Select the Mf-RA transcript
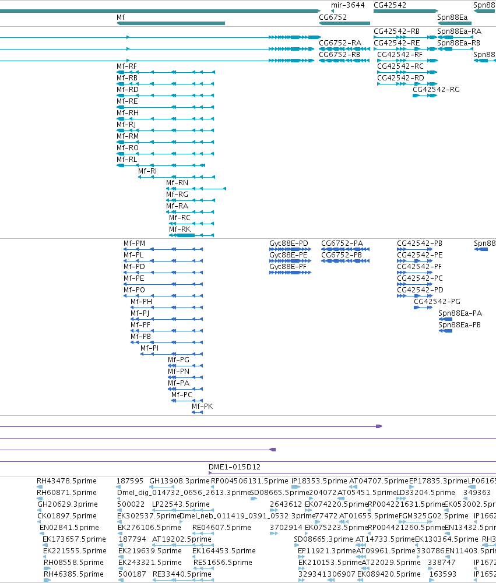Viewport: 496px width, 583px height. [190, 212]
